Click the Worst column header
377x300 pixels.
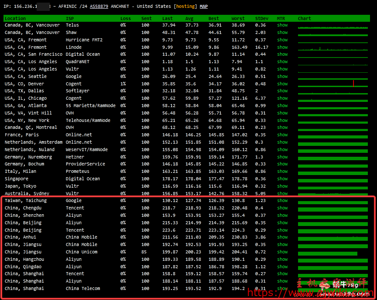coord(238,18)
